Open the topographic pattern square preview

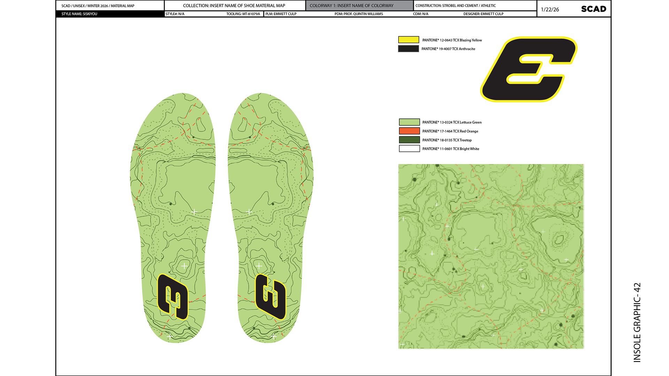[491, 256]
